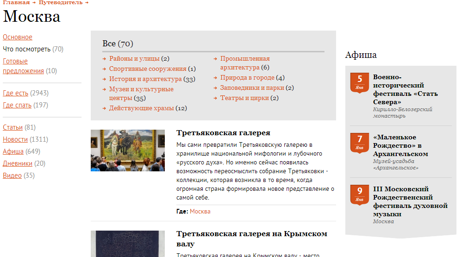Click the 'Москва' page heading

click(x=31, y=17)
